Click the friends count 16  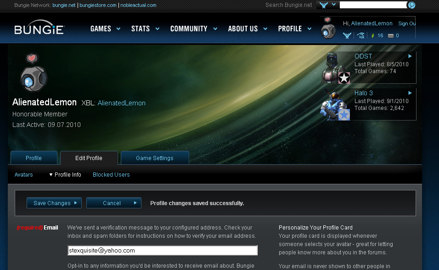point(380,35)
